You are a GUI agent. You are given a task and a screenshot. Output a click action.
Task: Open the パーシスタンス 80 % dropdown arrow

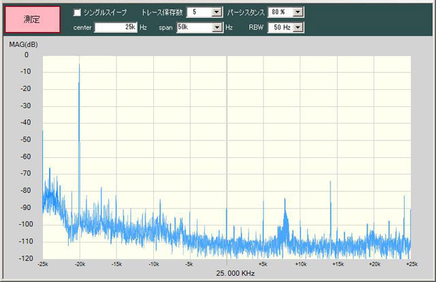pos(298,12)
